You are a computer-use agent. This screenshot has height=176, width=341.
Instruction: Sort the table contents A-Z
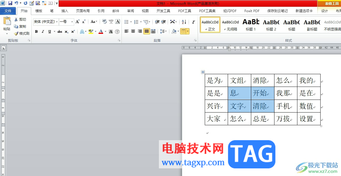click(184, 22)
